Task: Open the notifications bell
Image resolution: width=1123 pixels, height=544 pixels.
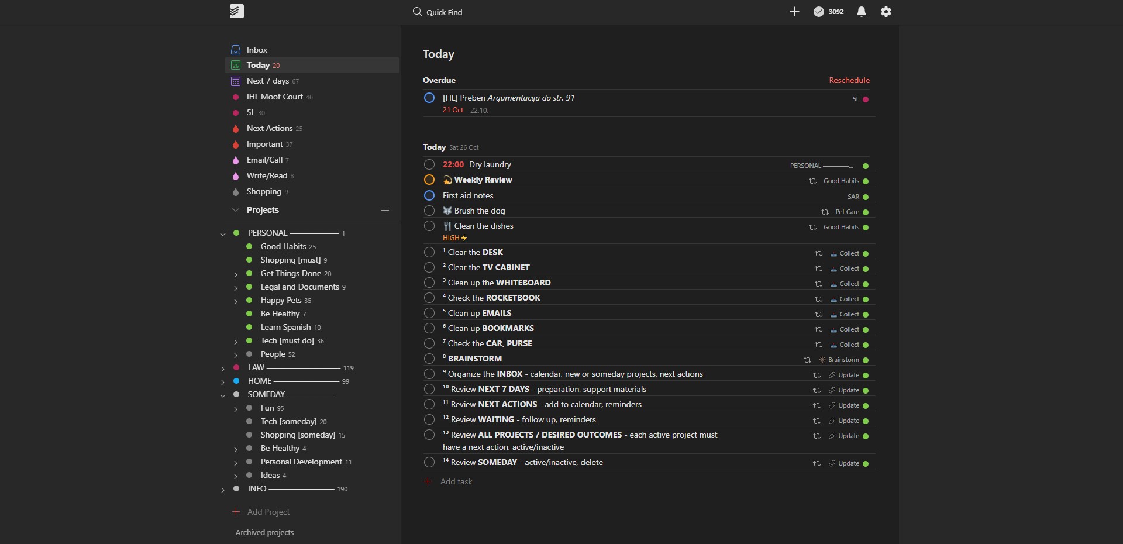Action: pos(862,12)
